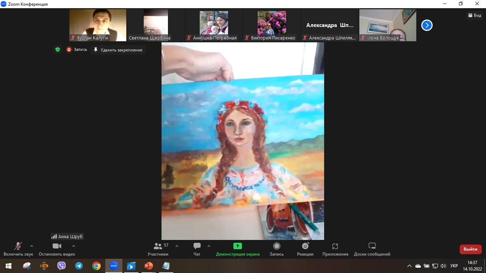
Task: Expand the arrow next to Participants
Action: pos(177,246)
